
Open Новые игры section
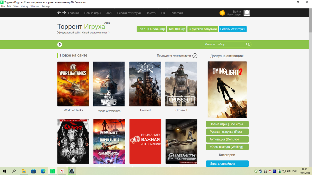(92, 13)
